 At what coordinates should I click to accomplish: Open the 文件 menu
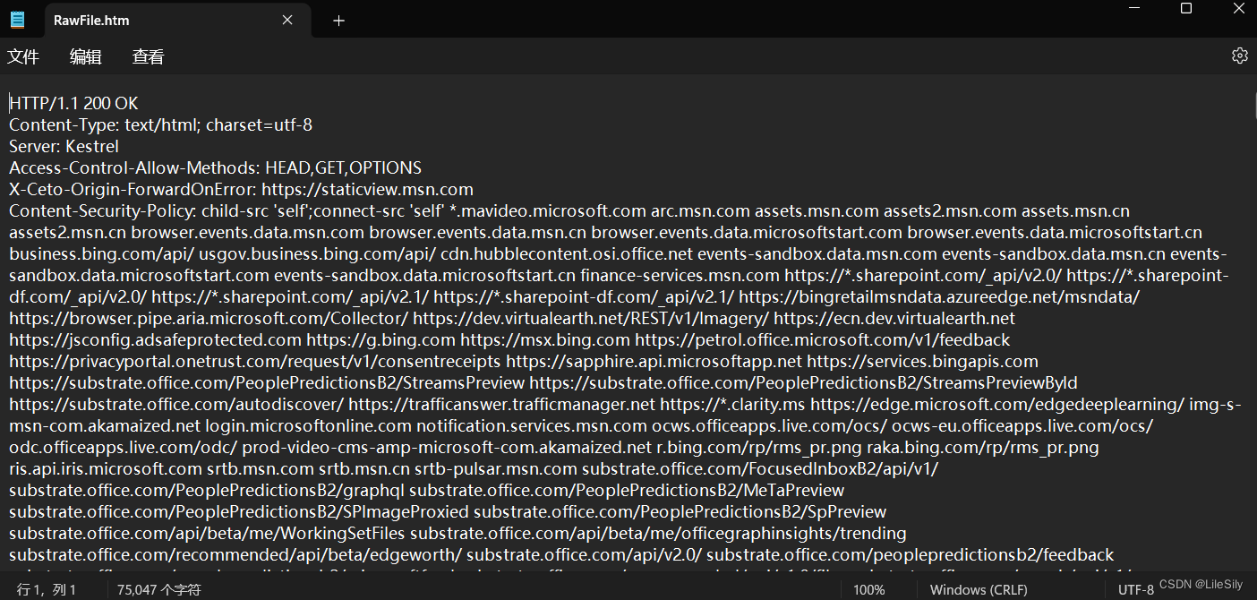pyautogui.click(x=23, y=56)
